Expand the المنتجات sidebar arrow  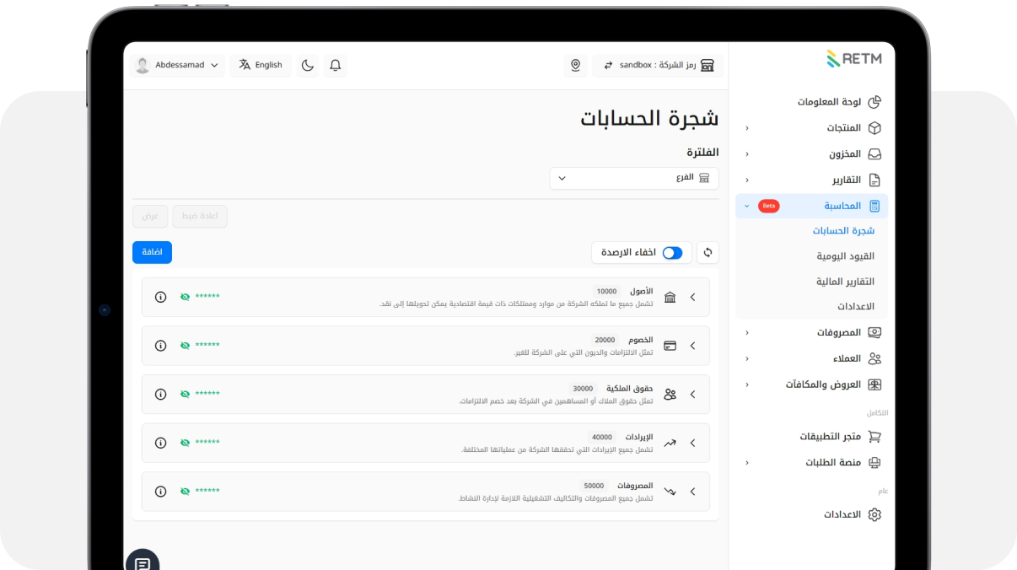[746, 128]
